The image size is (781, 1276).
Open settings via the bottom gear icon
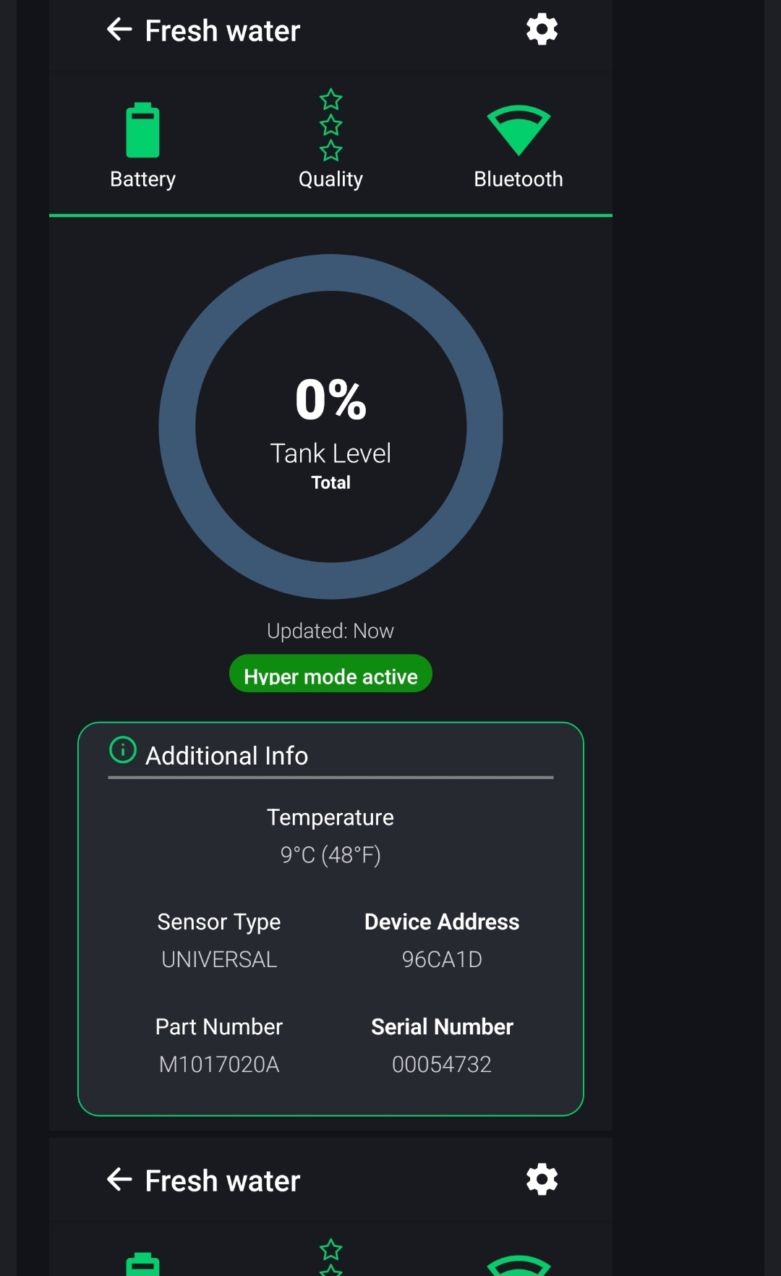(x=542, y=1180)
